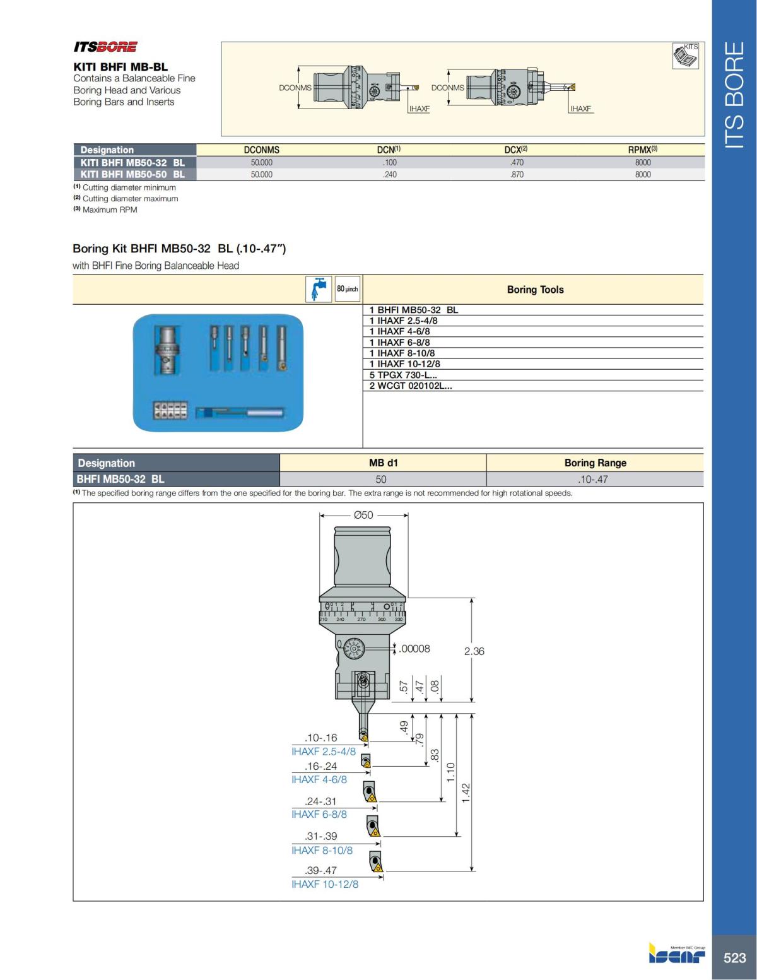
Task: Click the 1 IHAXF 6-8/8 list entry
Action: (399, 342)
